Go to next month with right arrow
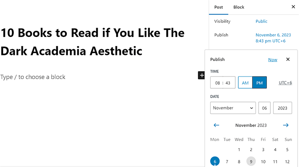The image size is (299, 167). (x=286, y=125)
